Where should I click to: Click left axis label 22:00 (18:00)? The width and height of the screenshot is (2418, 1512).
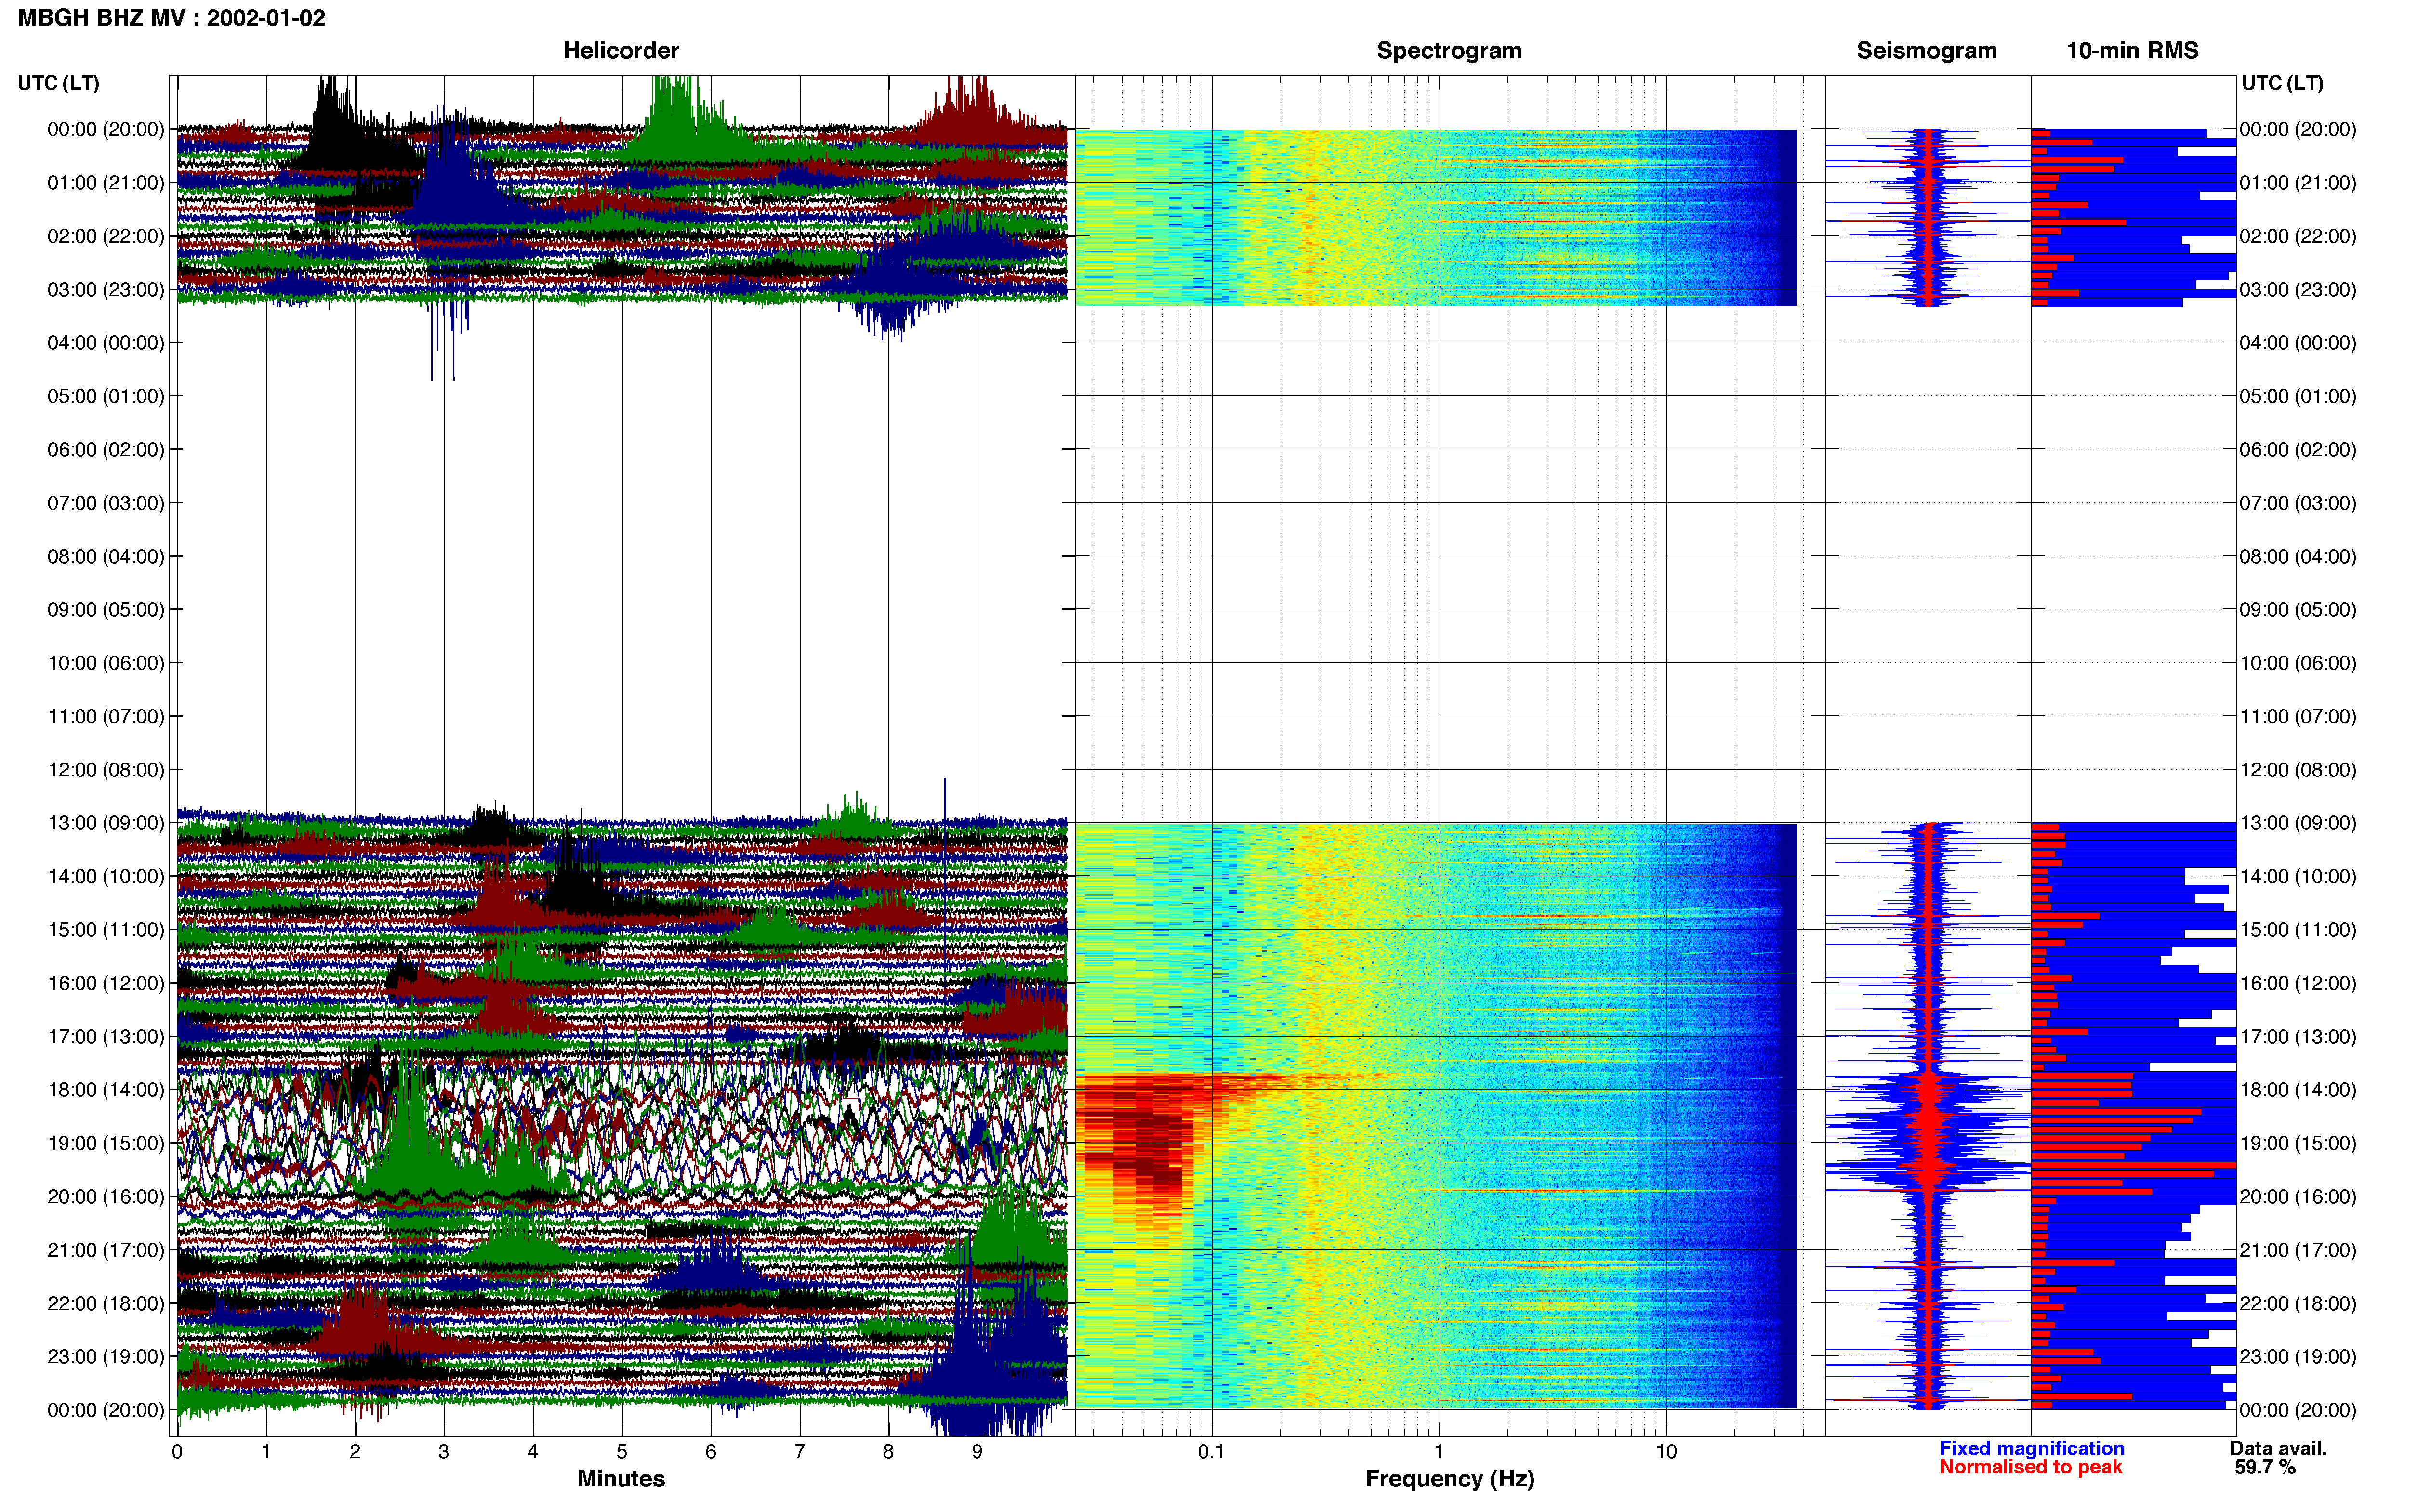tap(106, 1304)
